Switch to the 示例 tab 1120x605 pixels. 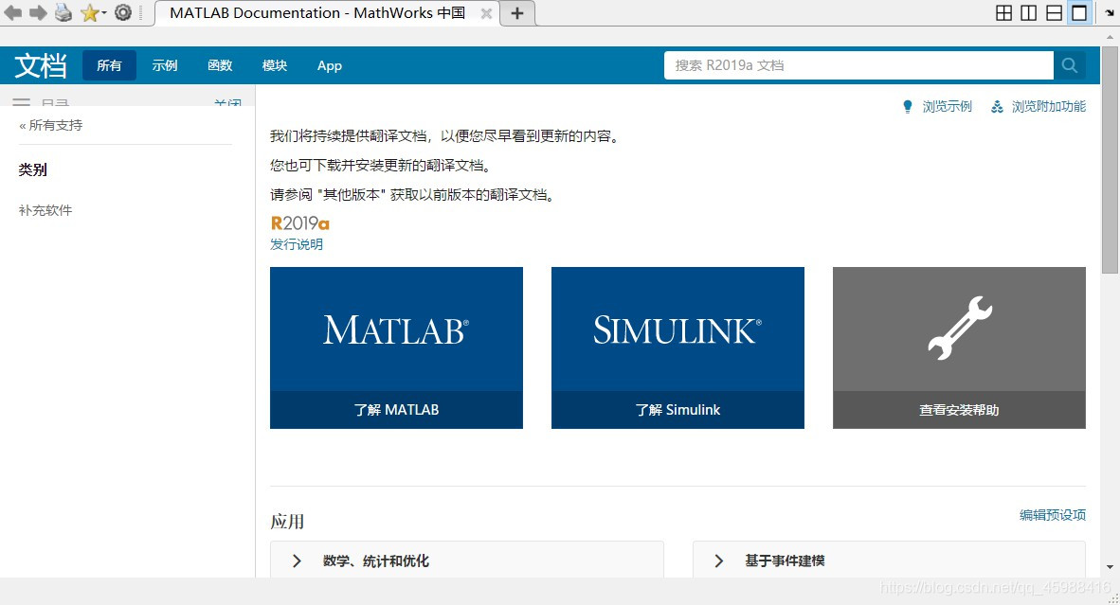coord(164,65)
